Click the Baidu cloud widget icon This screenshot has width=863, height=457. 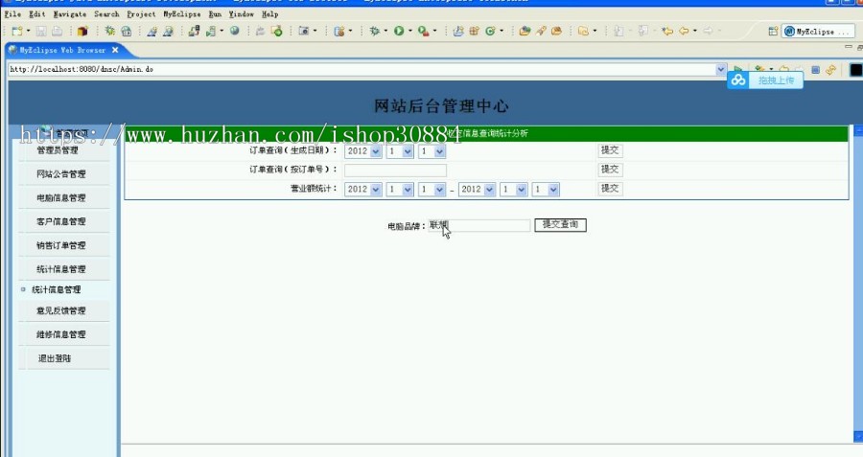[x=738, y=80]
